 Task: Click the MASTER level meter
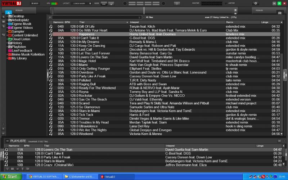point(212,3)
